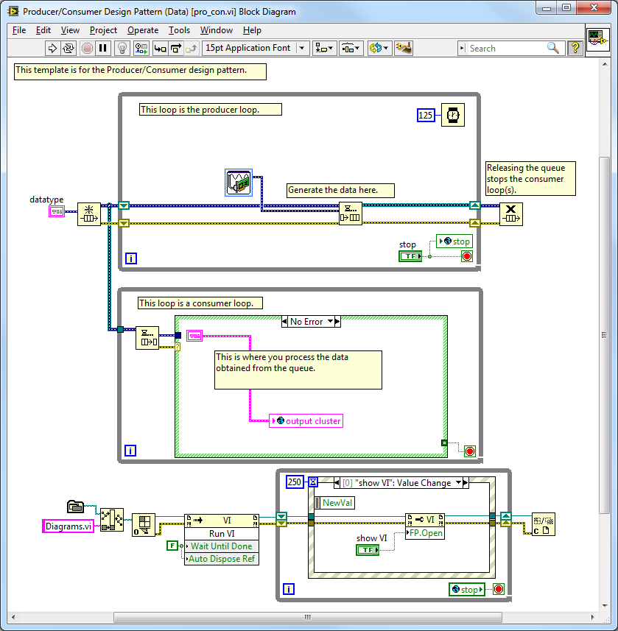Click the Abort Execution stop button
Image resolution: width=618 pixels, height=631 pixels.
click(87, 49)
